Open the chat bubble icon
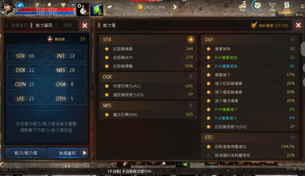The height and width of the screenshot is (176, 305). click(x=86, y=165)
